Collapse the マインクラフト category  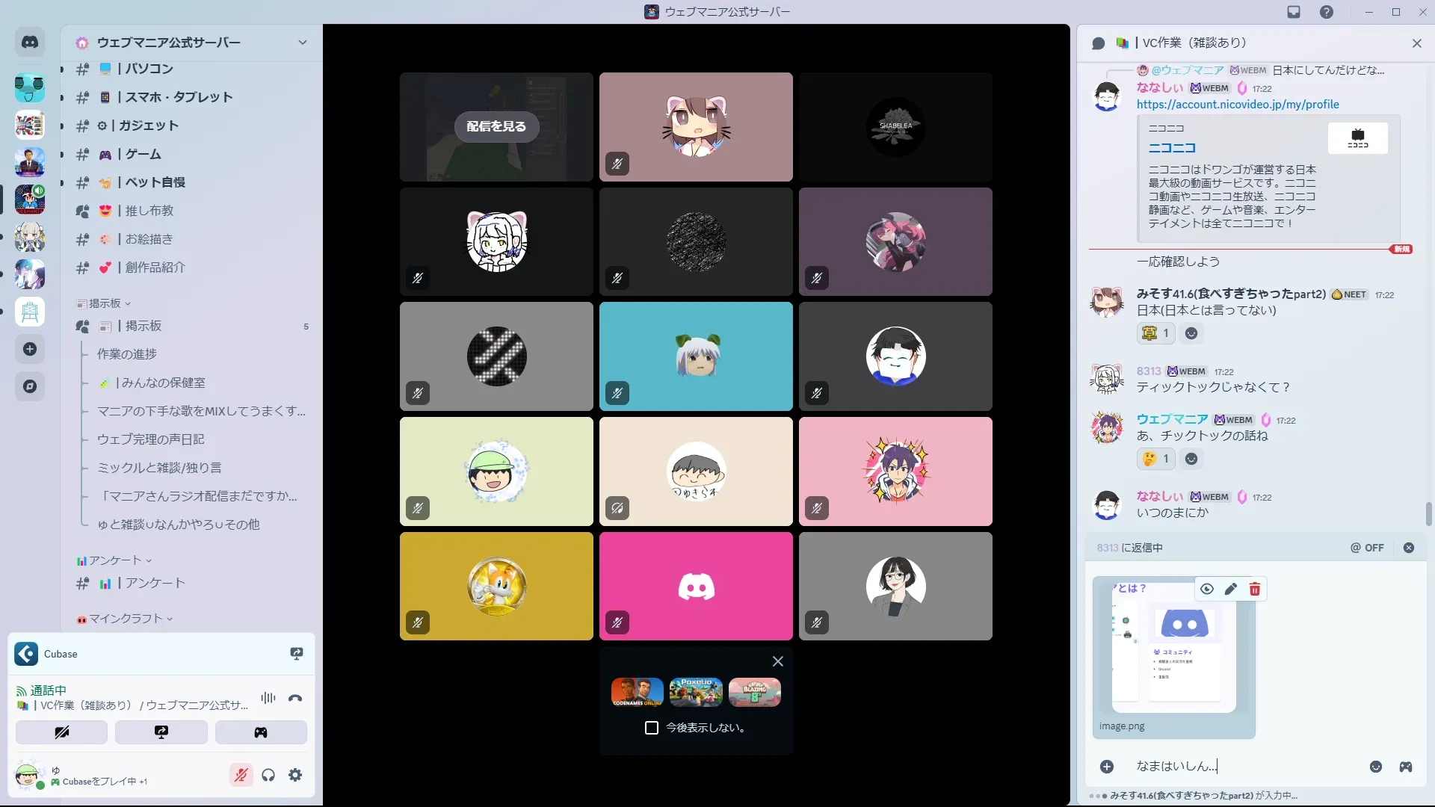126,619
